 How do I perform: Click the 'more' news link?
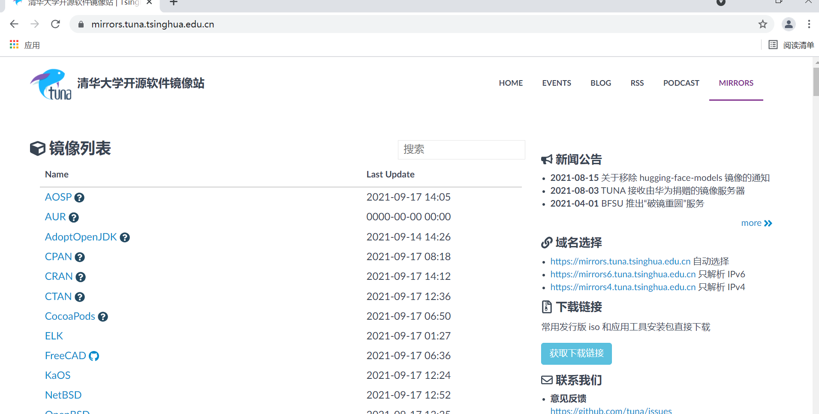pos(756,223)
